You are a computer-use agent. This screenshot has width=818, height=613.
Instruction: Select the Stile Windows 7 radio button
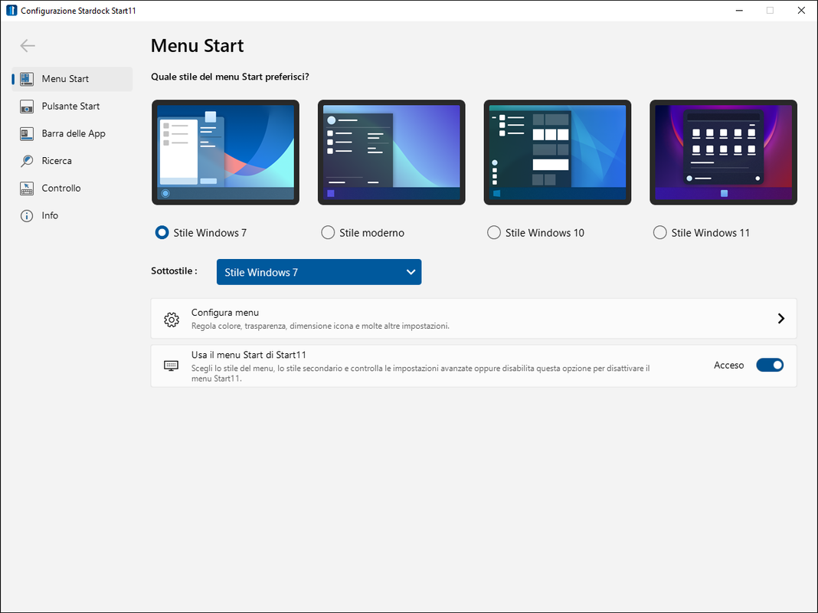tap(162, 233)
